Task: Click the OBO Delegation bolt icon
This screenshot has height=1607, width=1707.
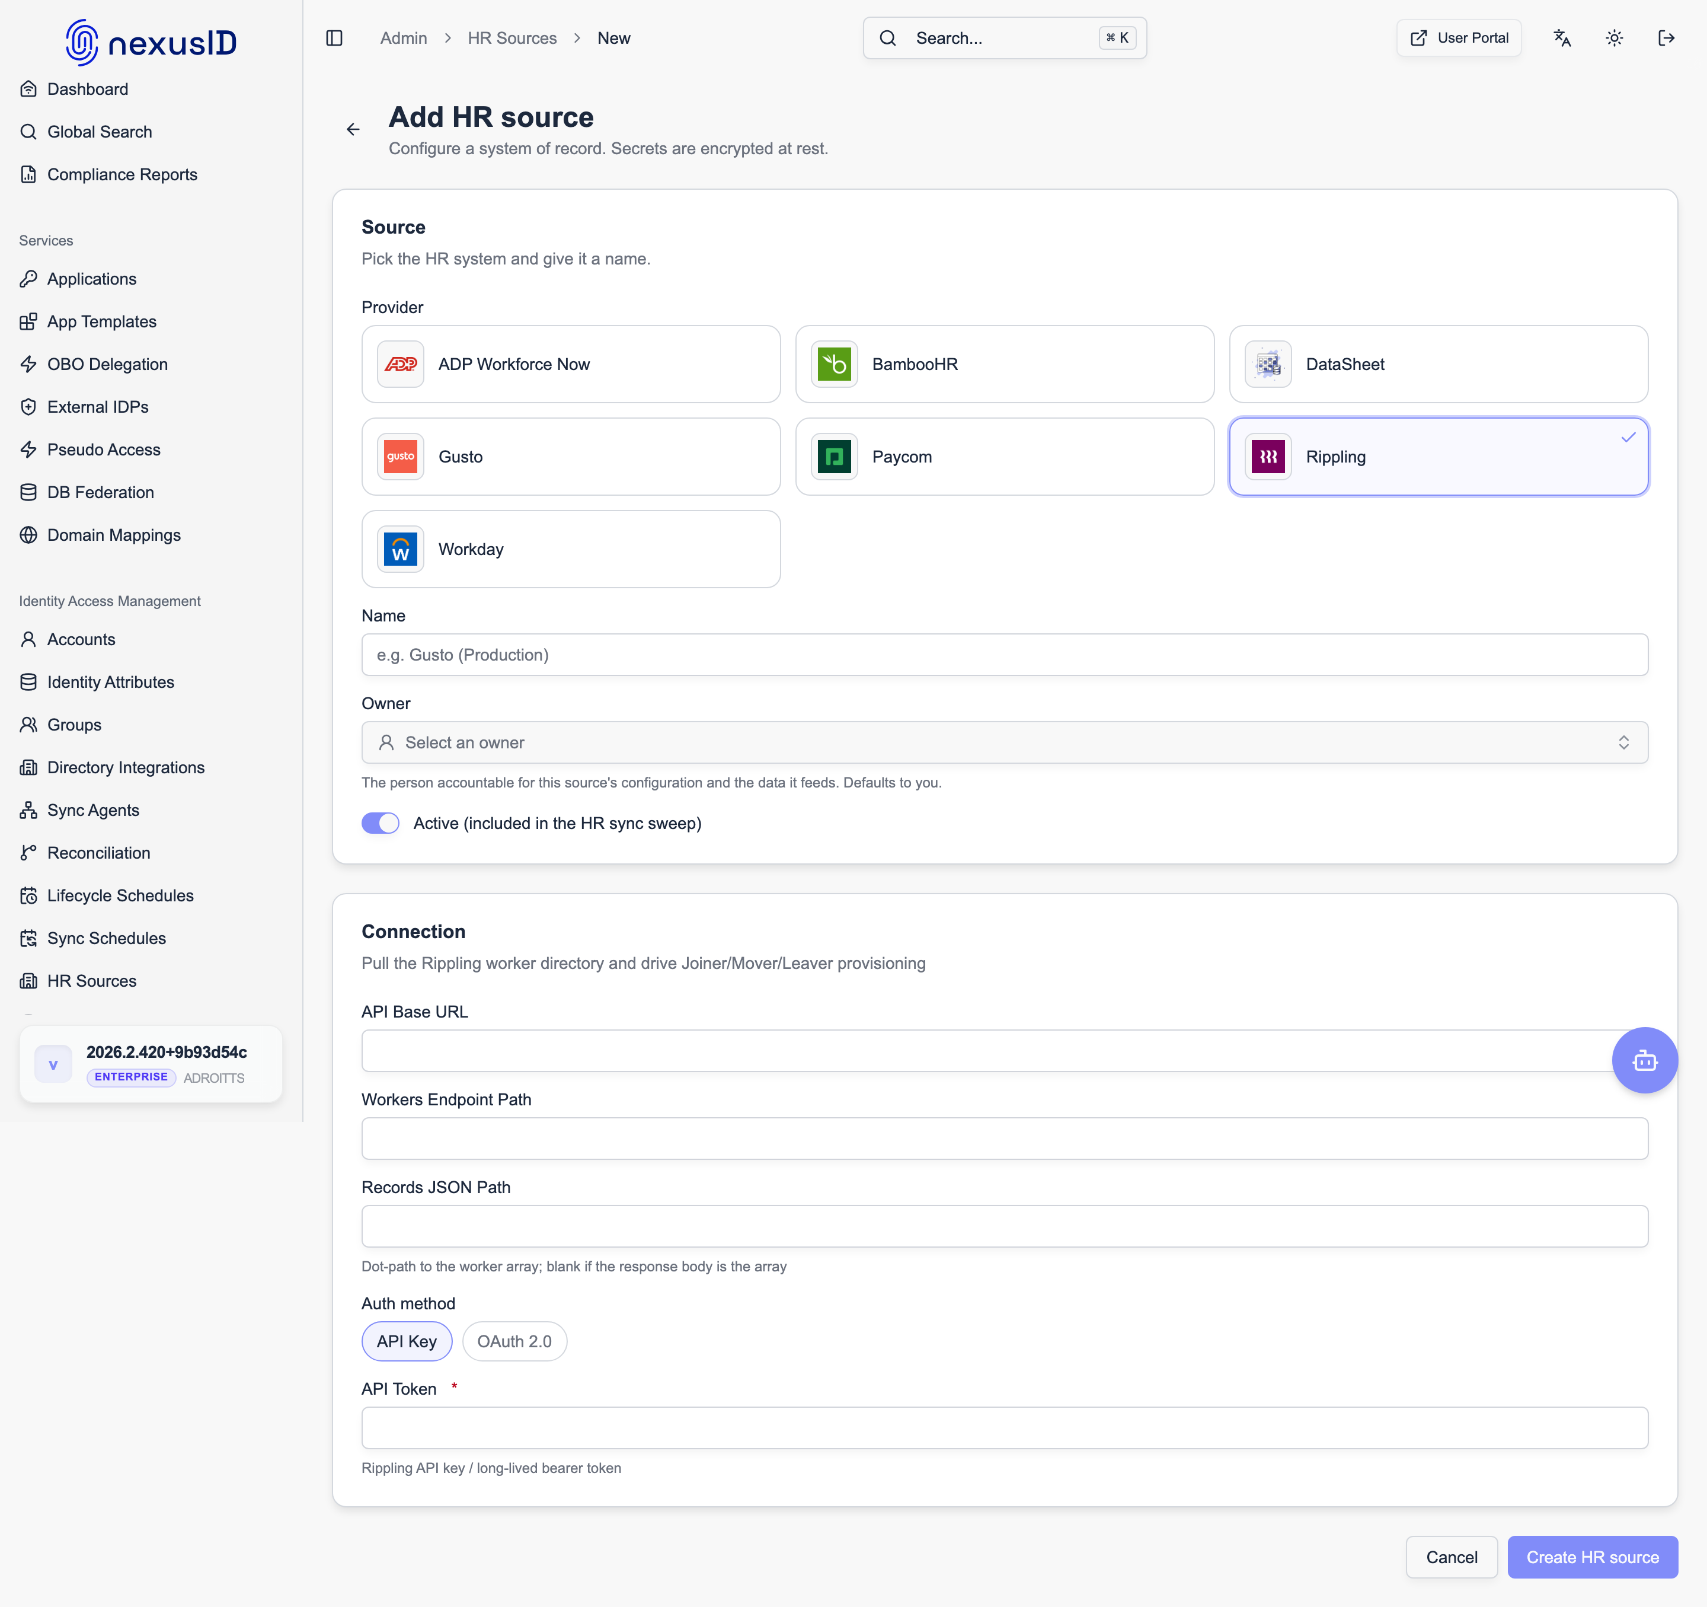Action: [28, 364]
